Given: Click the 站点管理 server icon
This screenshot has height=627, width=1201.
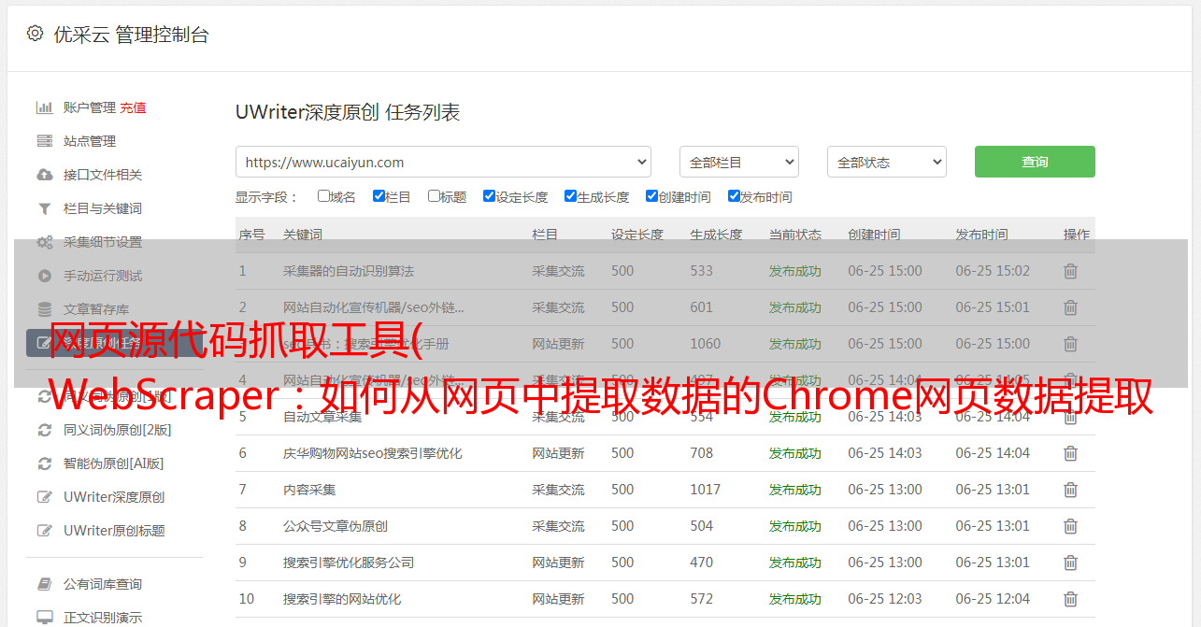Looking at the screenshot, I should 44,141.
